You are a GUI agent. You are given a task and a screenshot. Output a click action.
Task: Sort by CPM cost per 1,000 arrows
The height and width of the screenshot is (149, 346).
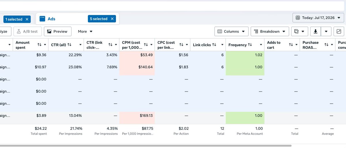click(146, 45)
